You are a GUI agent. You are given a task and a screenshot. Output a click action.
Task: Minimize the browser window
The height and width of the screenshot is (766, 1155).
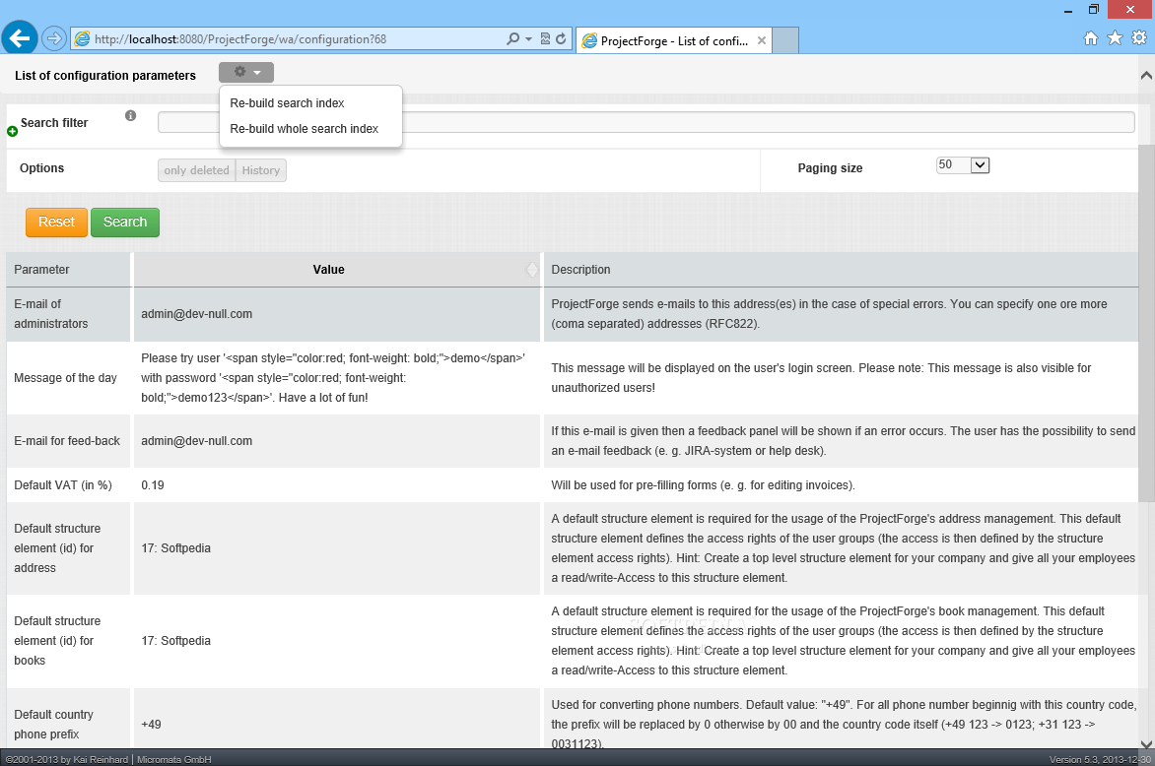(x=1068, y=10)
